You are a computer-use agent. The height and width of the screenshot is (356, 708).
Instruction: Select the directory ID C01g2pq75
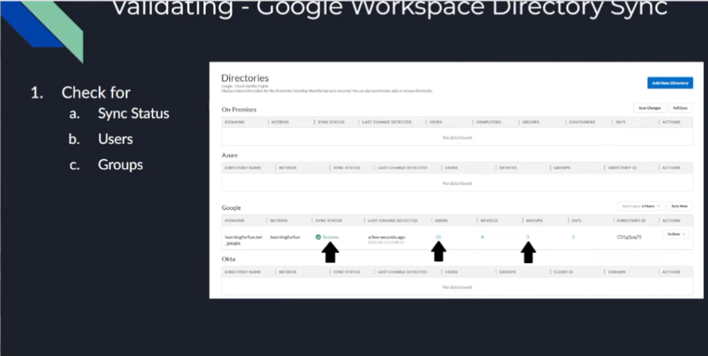(x=629, y=237)
